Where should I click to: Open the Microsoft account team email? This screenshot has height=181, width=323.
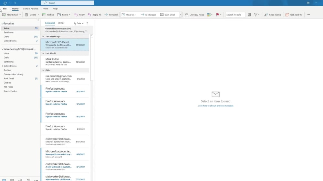point(65,154)
